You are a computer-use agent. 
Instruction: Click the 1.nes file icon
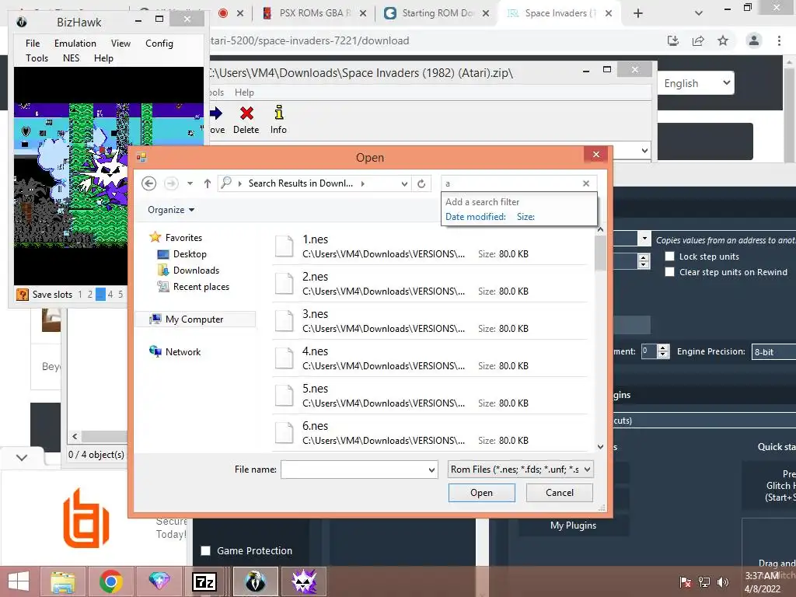click(x=285, y=246)
